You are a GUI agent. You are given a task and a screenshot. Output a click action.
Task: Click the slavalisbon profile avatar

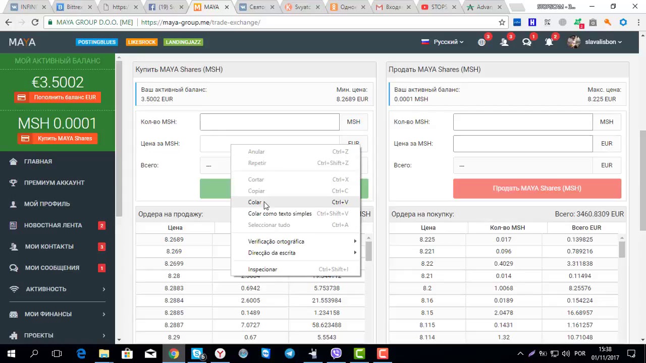click(574, 42)
